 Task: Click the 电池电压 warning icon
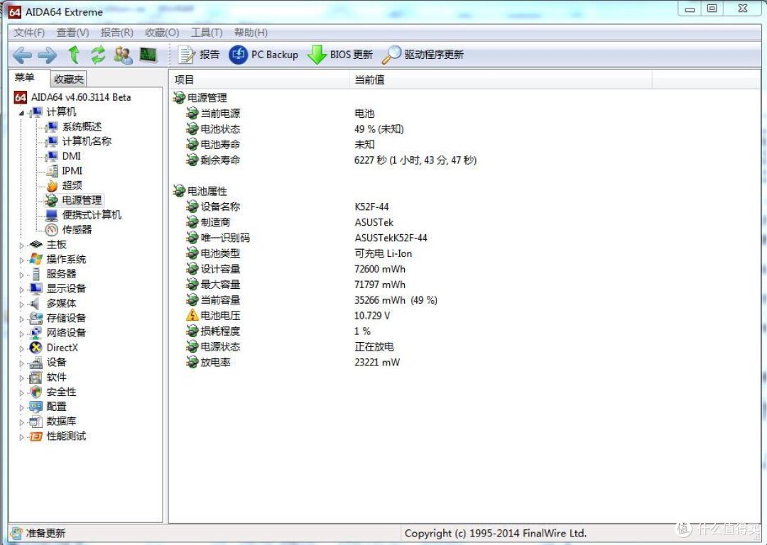[x=192, y=315]
